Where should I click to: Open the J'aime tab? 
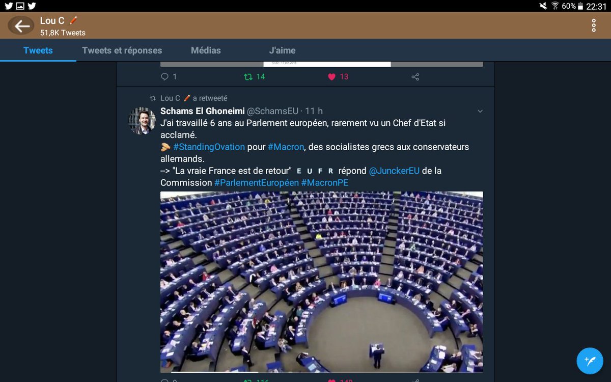pos(282,50)
